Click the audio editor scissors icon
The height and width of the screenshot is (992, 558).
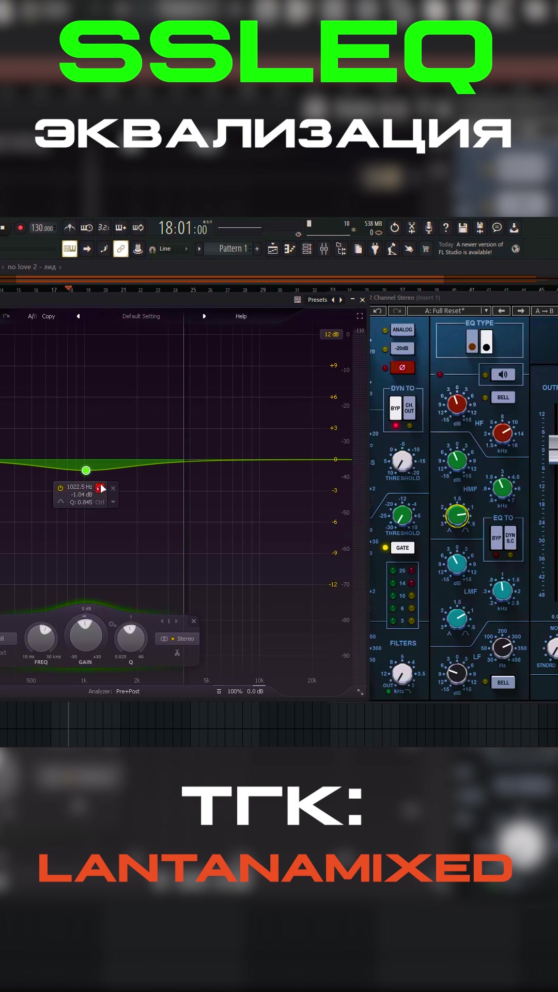click(x=412, y=227)
